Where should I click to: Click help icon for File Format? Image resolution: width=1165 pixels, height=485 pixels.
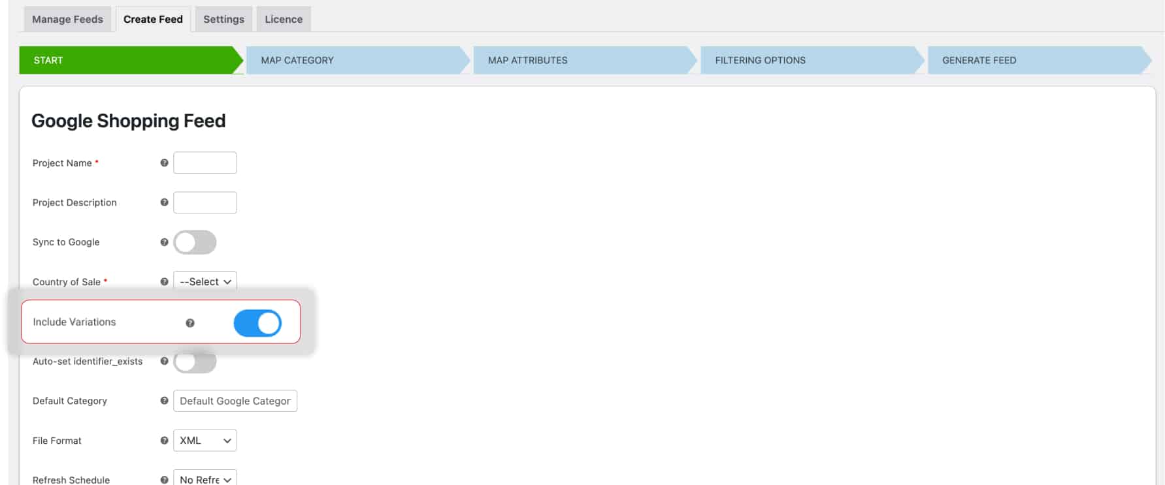[164, 441]
